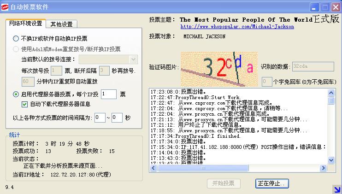The width and height of the screenshot is (342, 194).
Task: Click log line 17:22:47 cnproxy.com下载代理信息完成
Action: click(212, 103)
